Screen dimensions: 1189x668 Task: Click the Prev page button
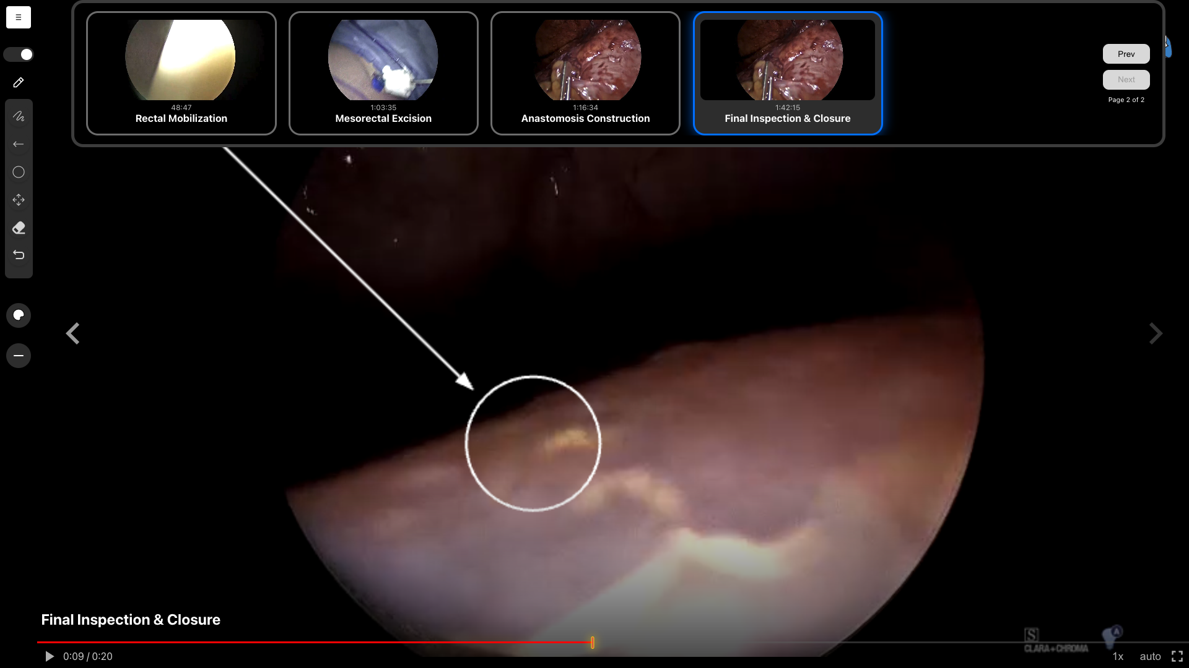click(x=1126, y=54)
